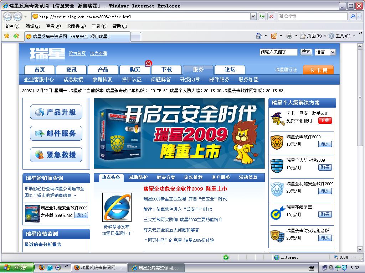Click the Refresh page icon

[262, 16]
